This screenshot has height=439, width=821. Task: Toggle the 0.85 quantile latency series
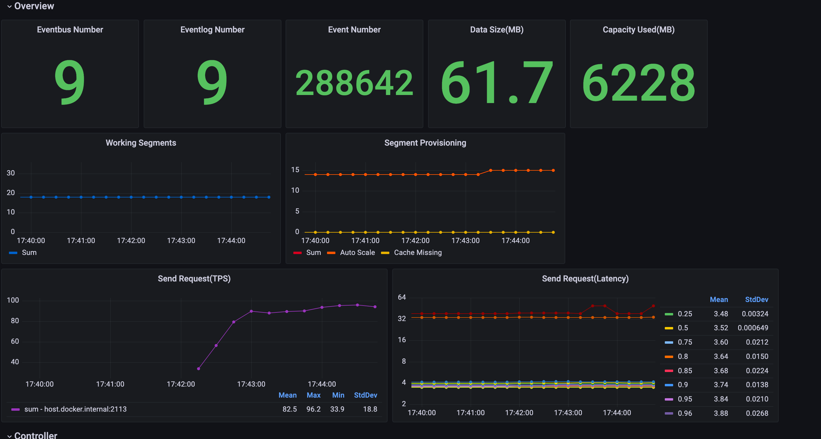pyautogui.click(x=685, y=371)
